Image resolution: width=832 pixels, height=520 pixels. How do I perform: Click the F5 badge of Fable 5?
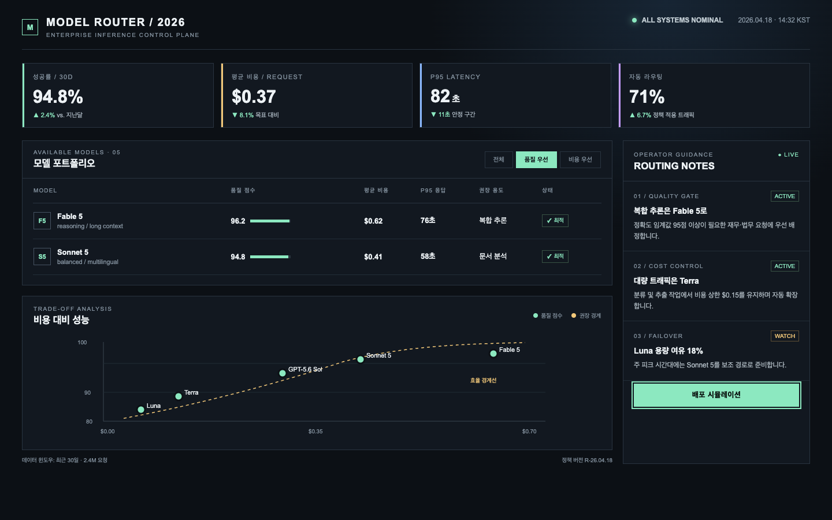point(42,221)
